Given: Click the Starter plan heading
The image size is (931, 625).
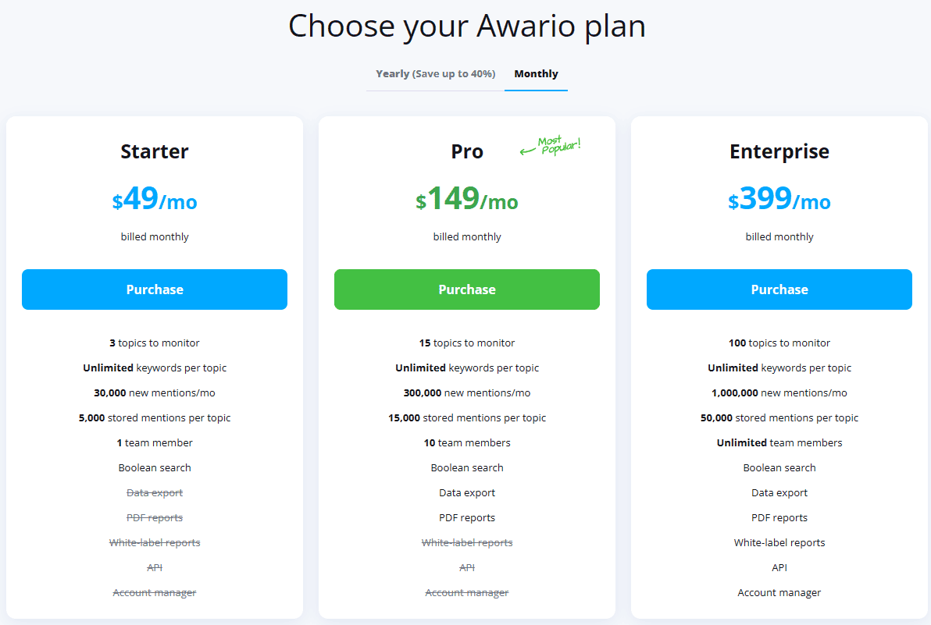Looking at the screenshot, I should (155, 152).
